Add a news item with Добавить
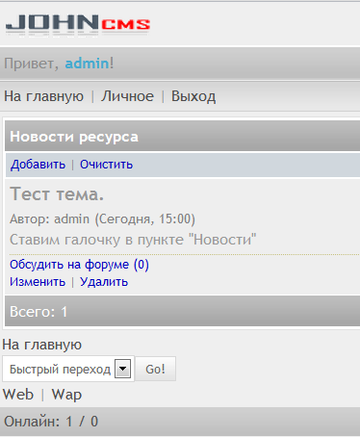 38,165
